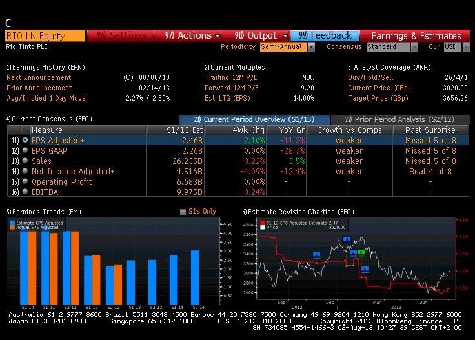Click the blue event marker near Dec
The width and height of the screenshot is (475, 340).
point(317,255)
